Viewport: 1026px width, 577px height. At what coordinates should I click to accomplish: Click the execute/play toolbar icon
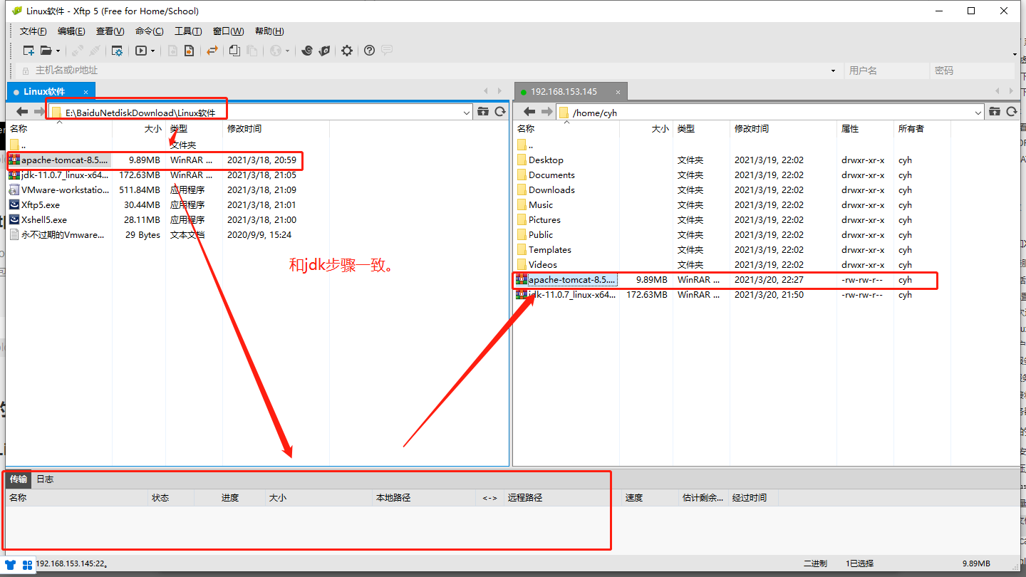point(141,51)
